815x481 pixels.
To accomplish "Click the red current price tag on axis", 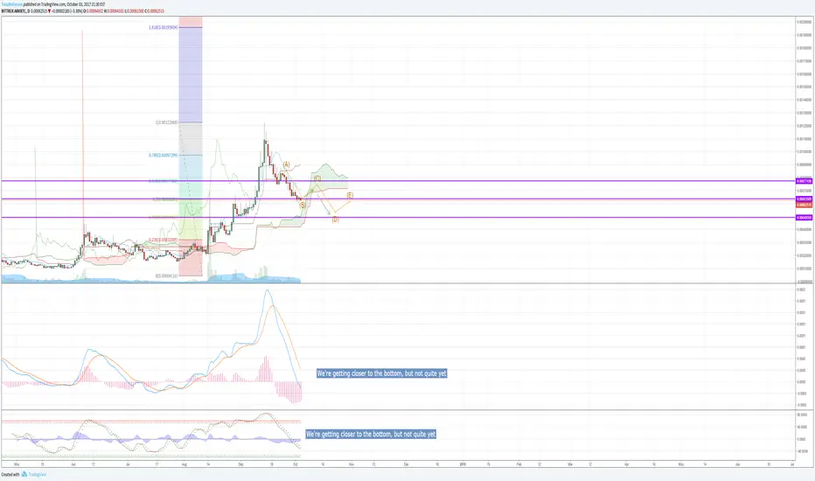I will (805, 205).
